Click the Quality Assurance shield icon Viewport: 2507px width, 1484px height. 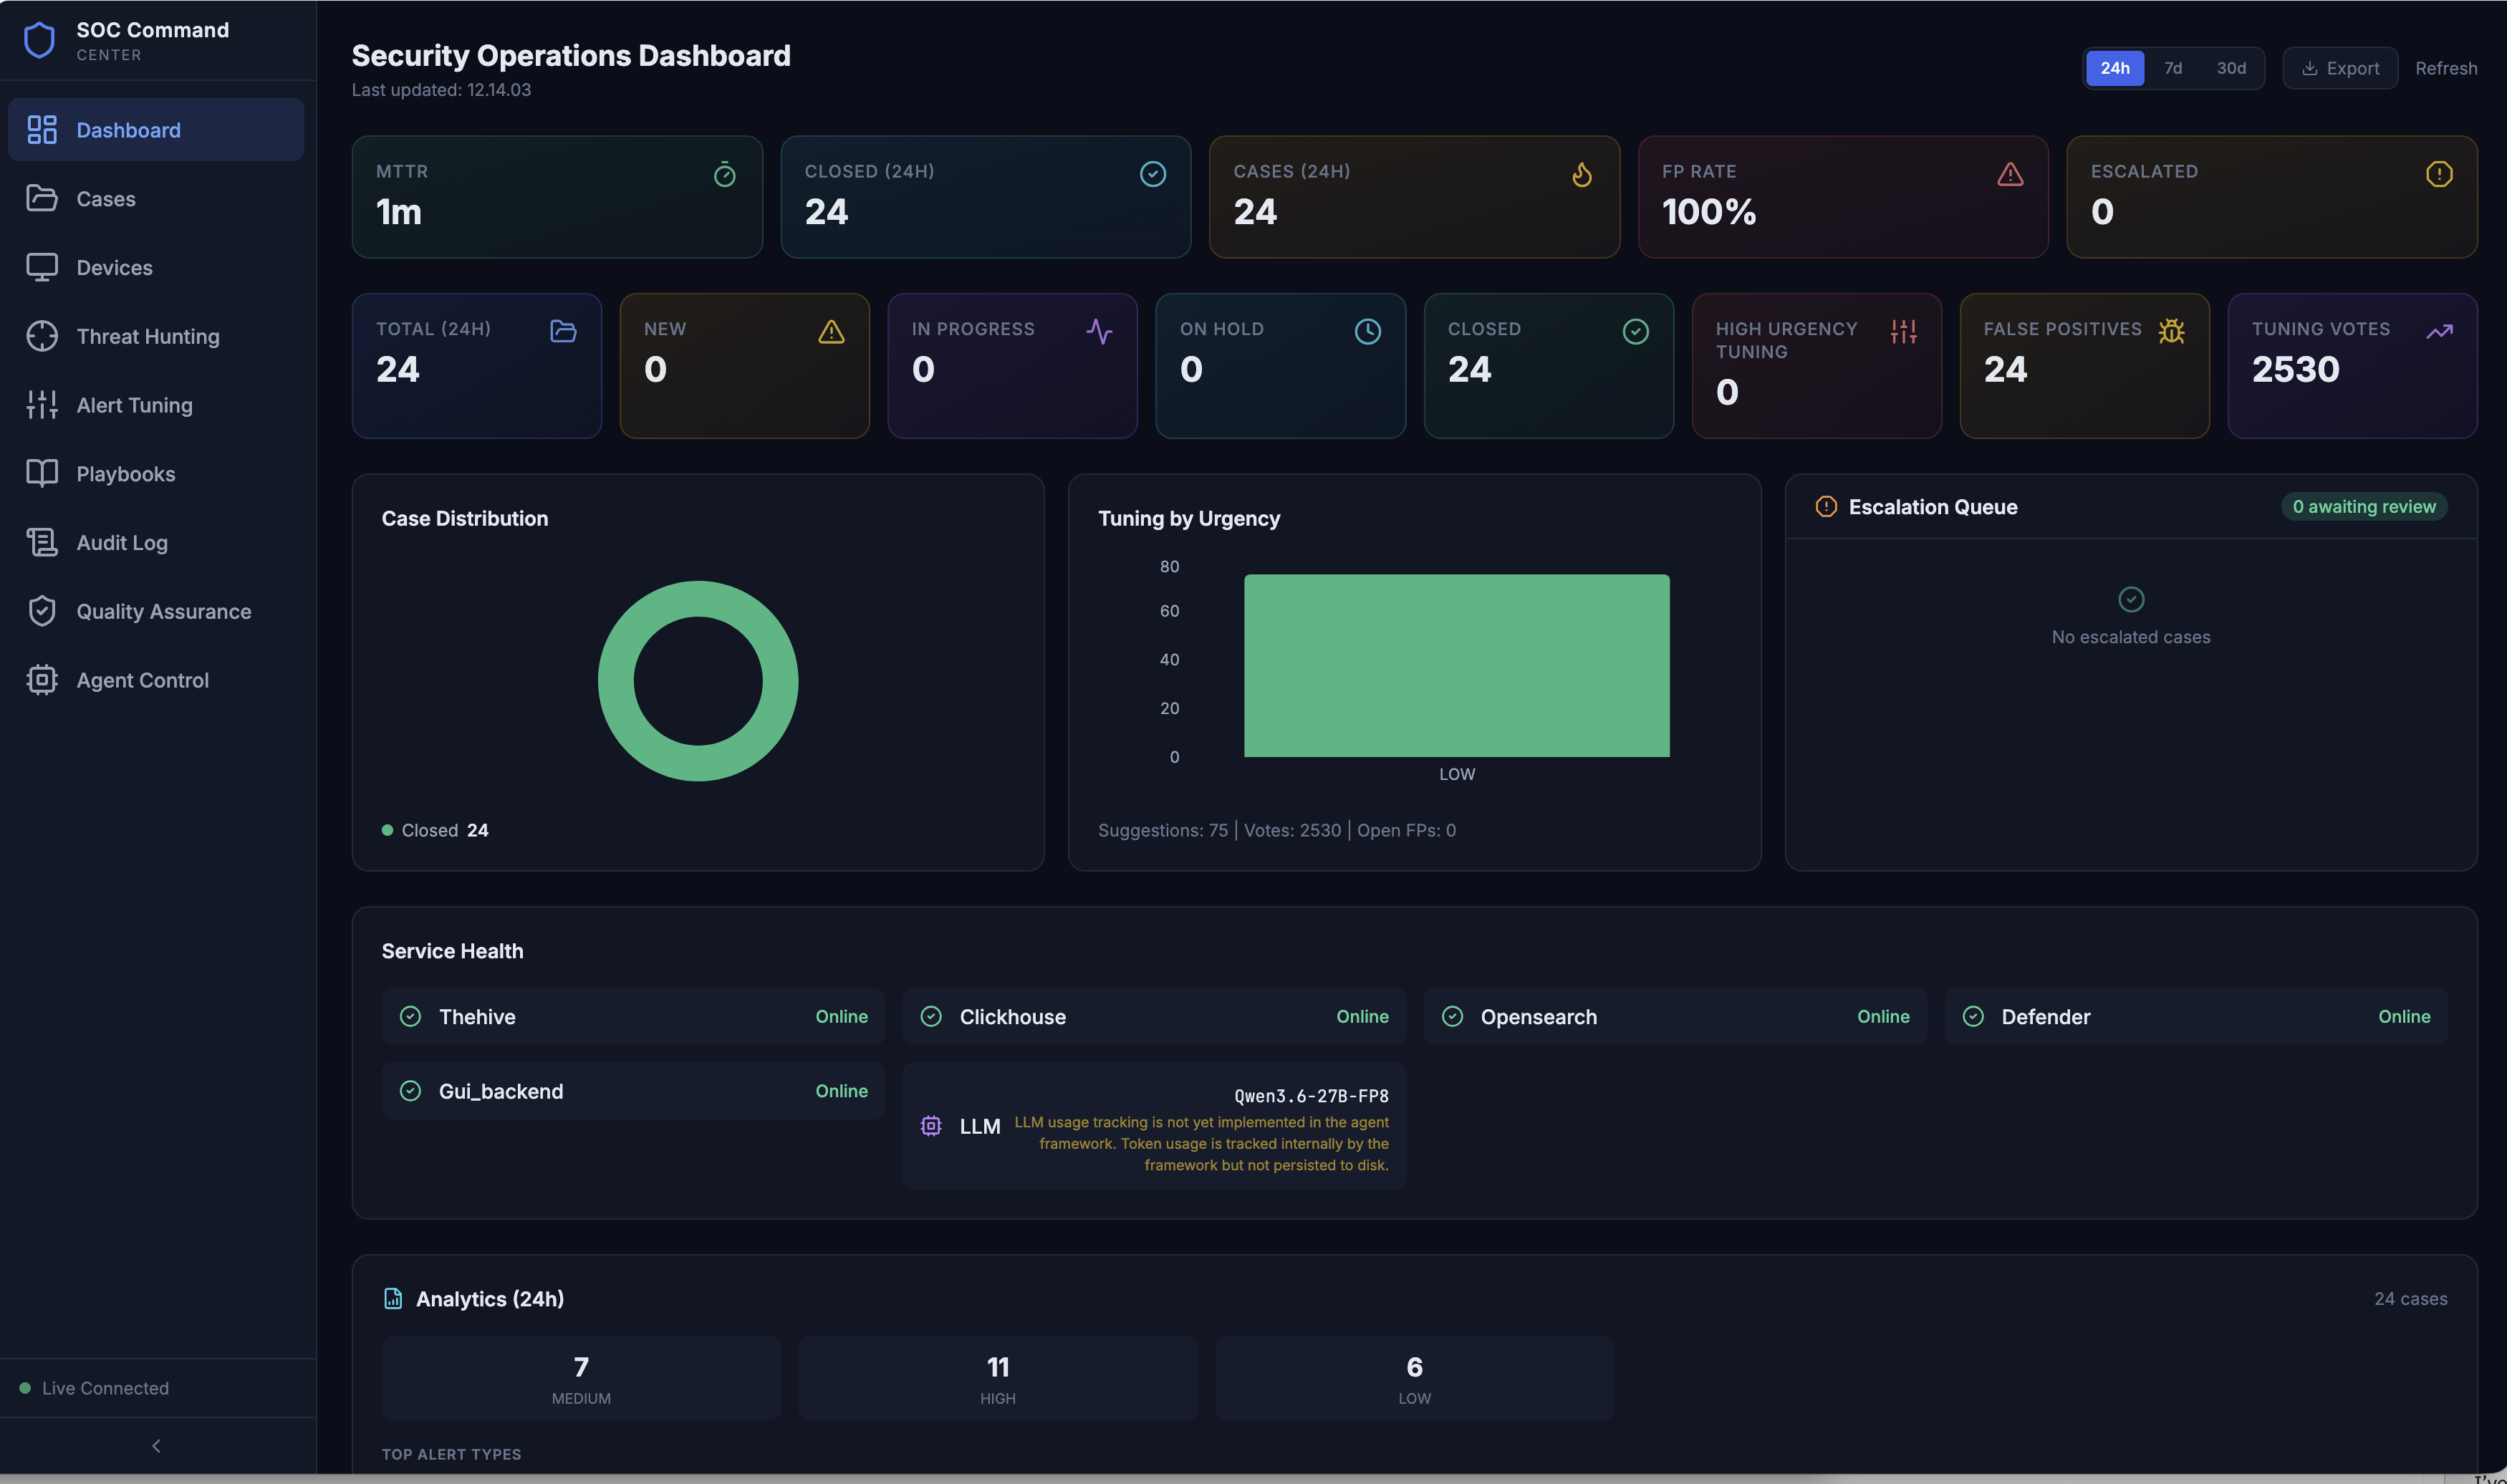coord(42,611)
